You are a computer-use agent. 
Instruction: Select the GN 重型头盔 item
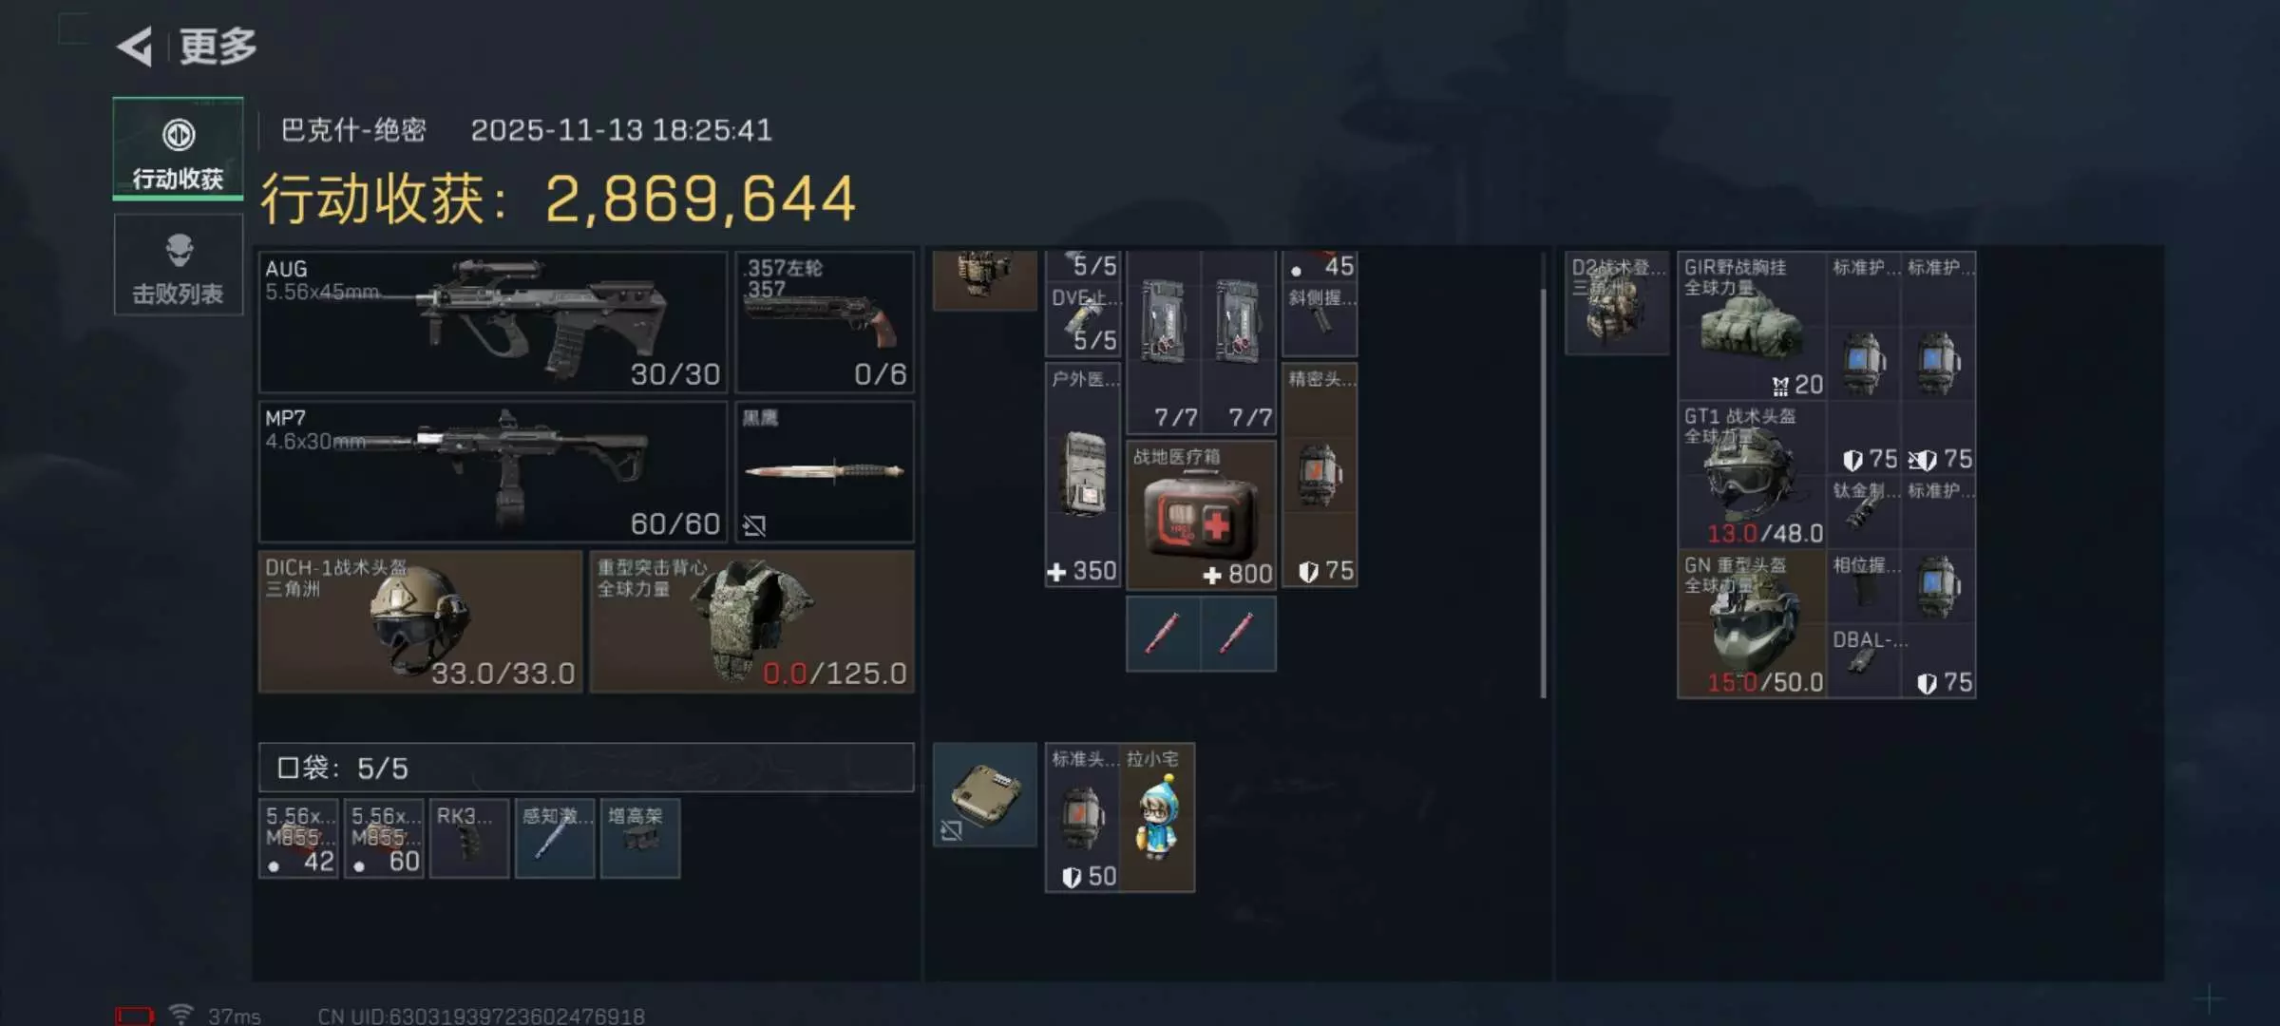[1752, 624]
